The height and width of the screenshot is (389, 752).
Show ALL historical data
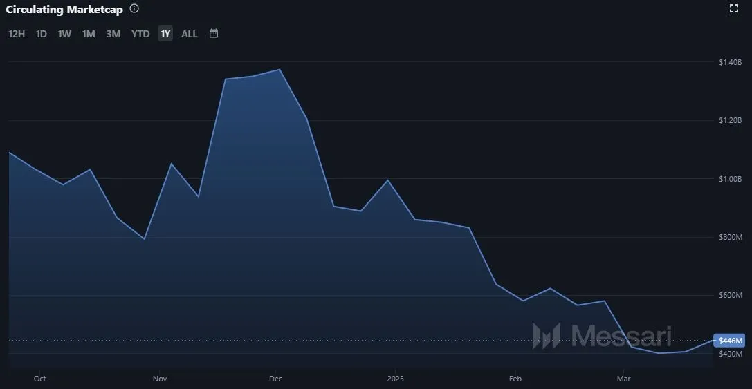[x=190, y=34]
